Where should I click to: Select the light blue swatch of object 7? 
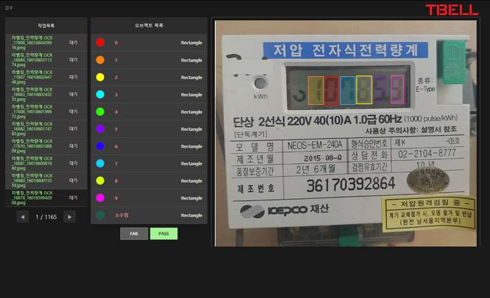pyautogui.click(x=101, y=163)
